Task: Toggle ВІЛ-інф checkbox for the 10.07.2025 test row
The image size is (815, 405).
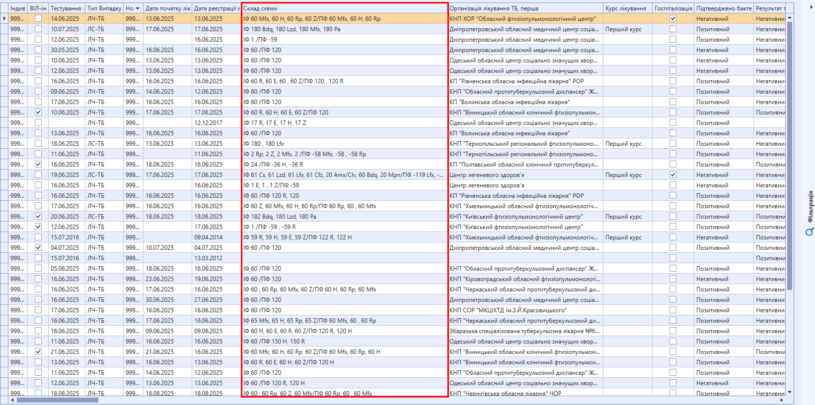Action: [38, 29]
